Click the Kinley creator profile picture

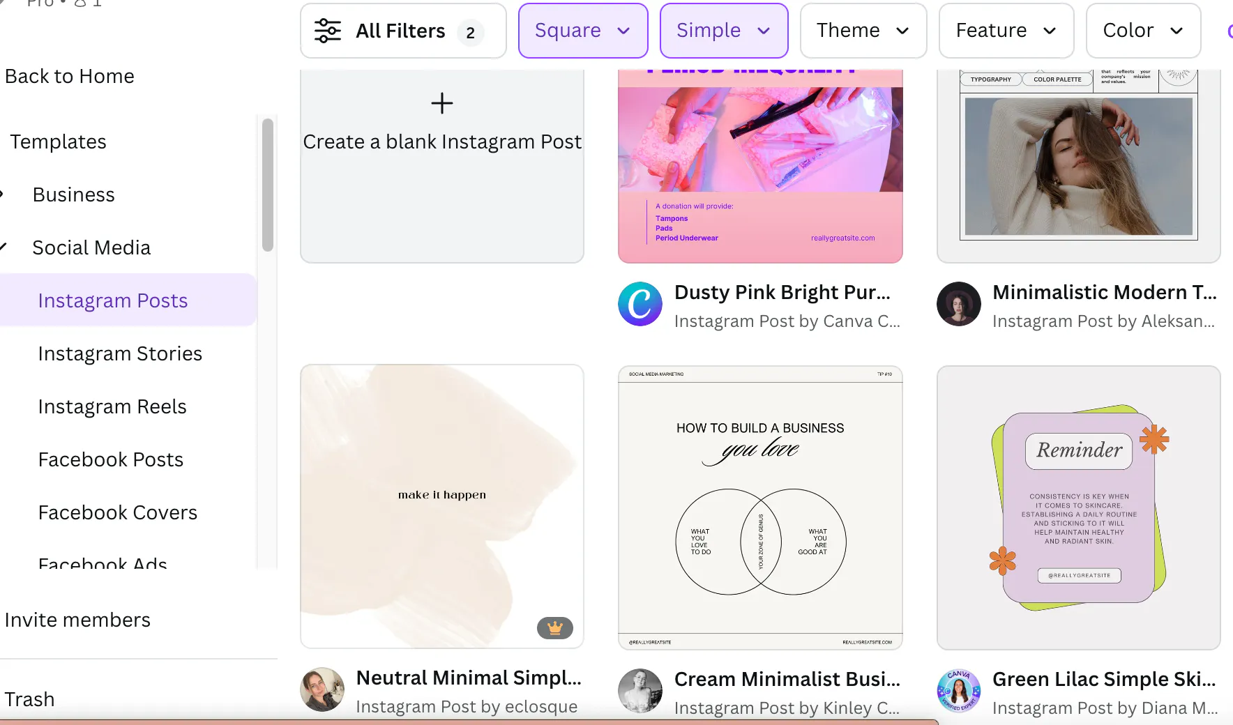640,691
